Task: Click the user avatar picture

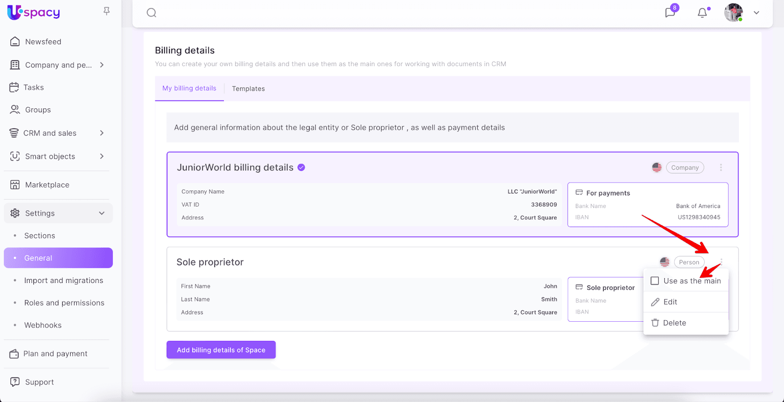Action: tap(733, 13)
